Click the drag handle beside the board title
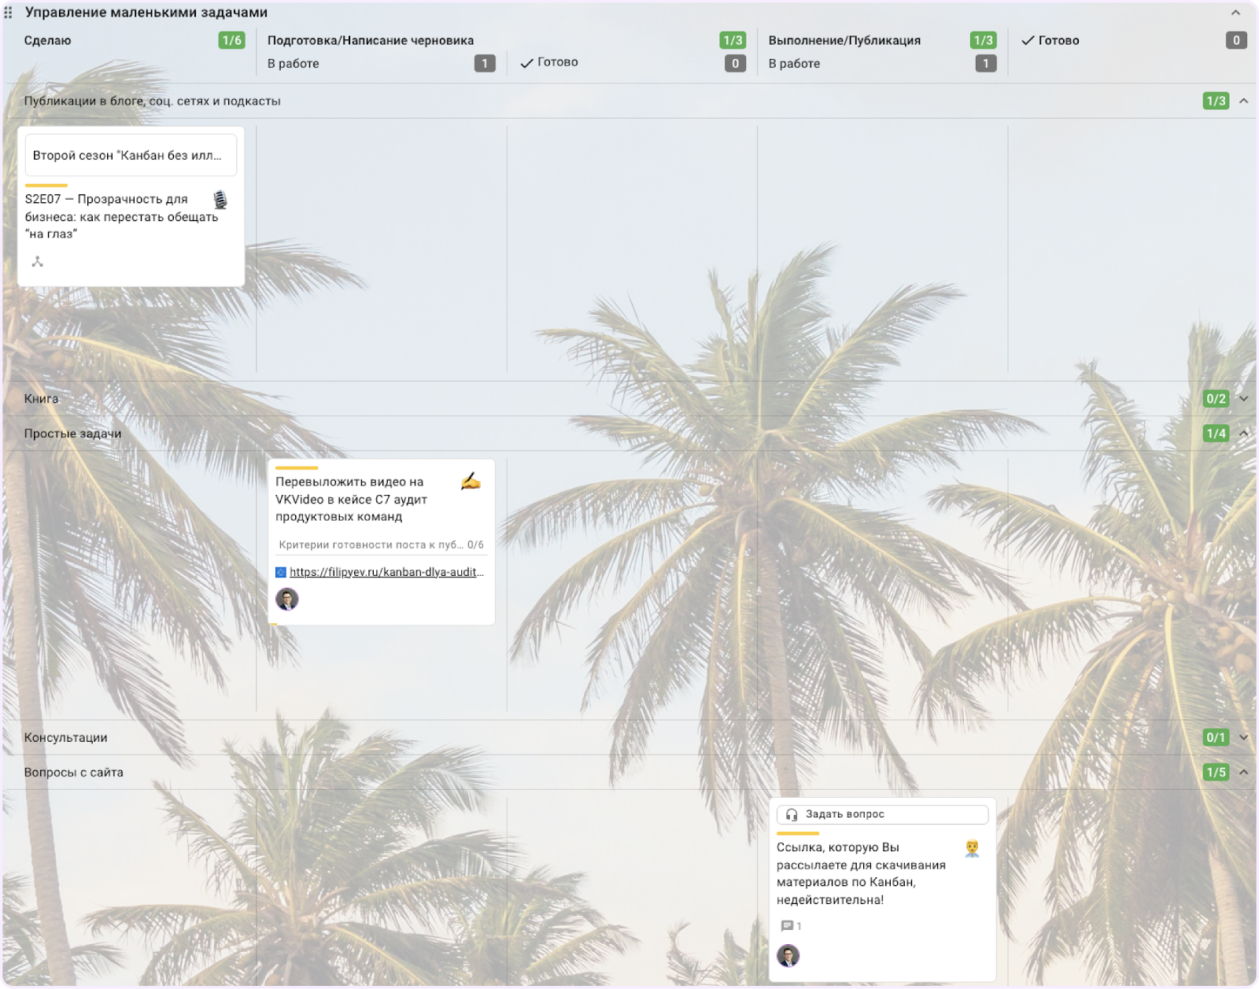 (9, 13)
